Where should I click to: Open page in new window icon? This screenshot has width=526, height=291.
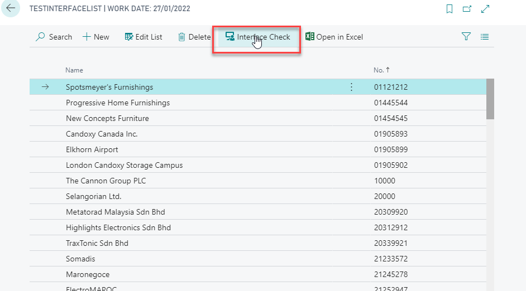coord(467,9)
